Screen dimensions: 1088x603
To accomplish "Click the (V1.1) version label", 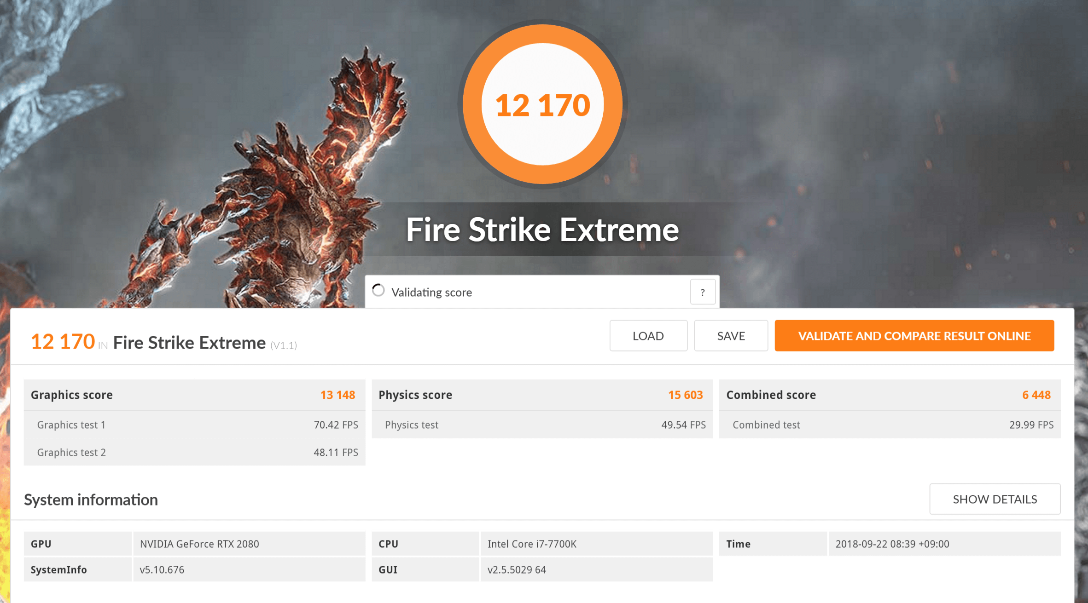I will 283,345.
